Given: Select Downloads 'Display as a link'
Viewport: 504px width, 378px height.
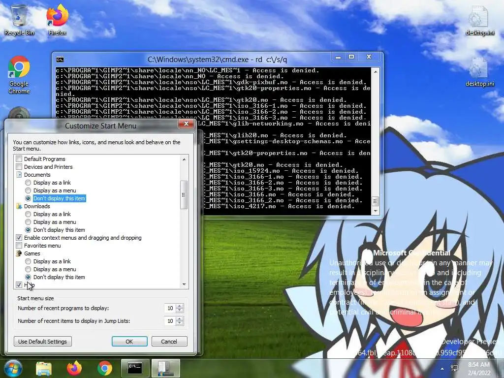Looking at the screenshot, I should click(28, 214).
